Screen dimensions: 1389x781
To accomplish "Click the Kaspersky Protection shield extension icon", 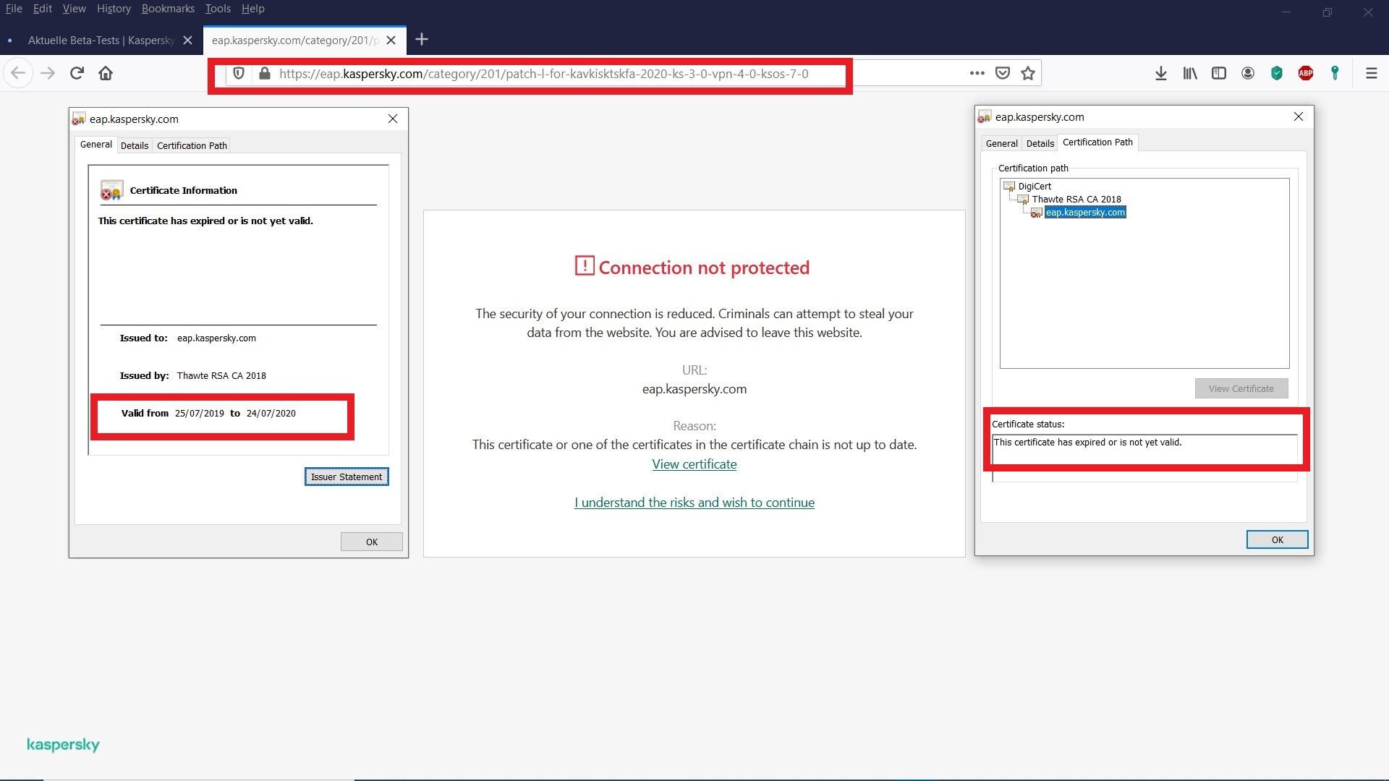I will point(1277,73).
